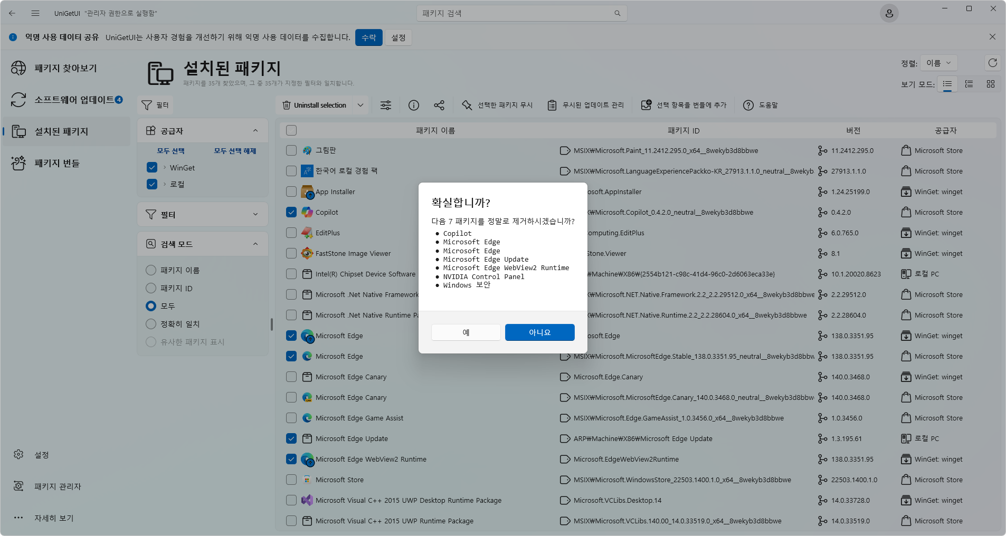Viewport: 1006px width, 536px height.
Task: Open 도움말 help
Action: [761, 105]
